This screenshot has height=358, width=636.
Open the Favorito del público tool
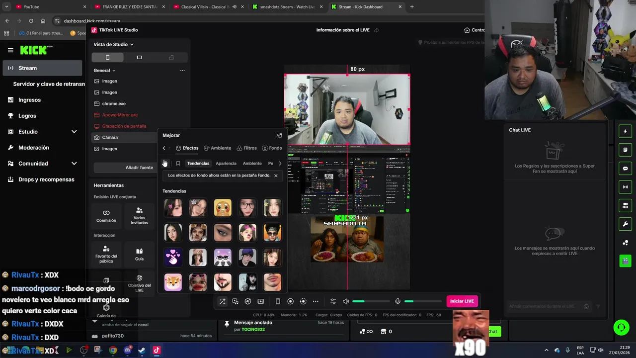(x=106, y=254)
